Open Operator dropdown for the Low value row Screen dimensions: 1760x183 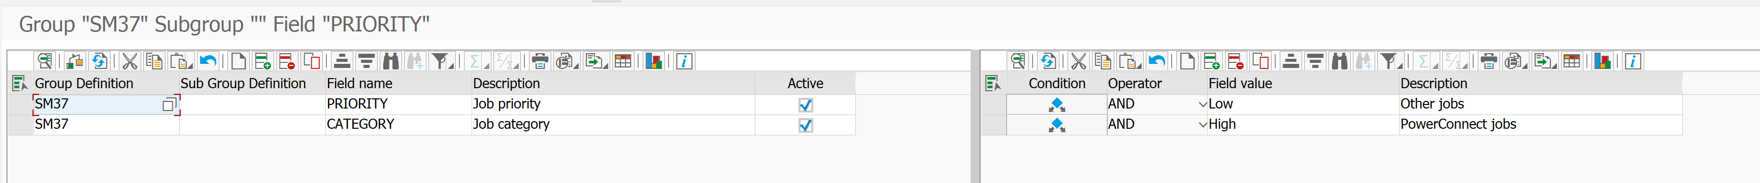(x=1203, y=104)
